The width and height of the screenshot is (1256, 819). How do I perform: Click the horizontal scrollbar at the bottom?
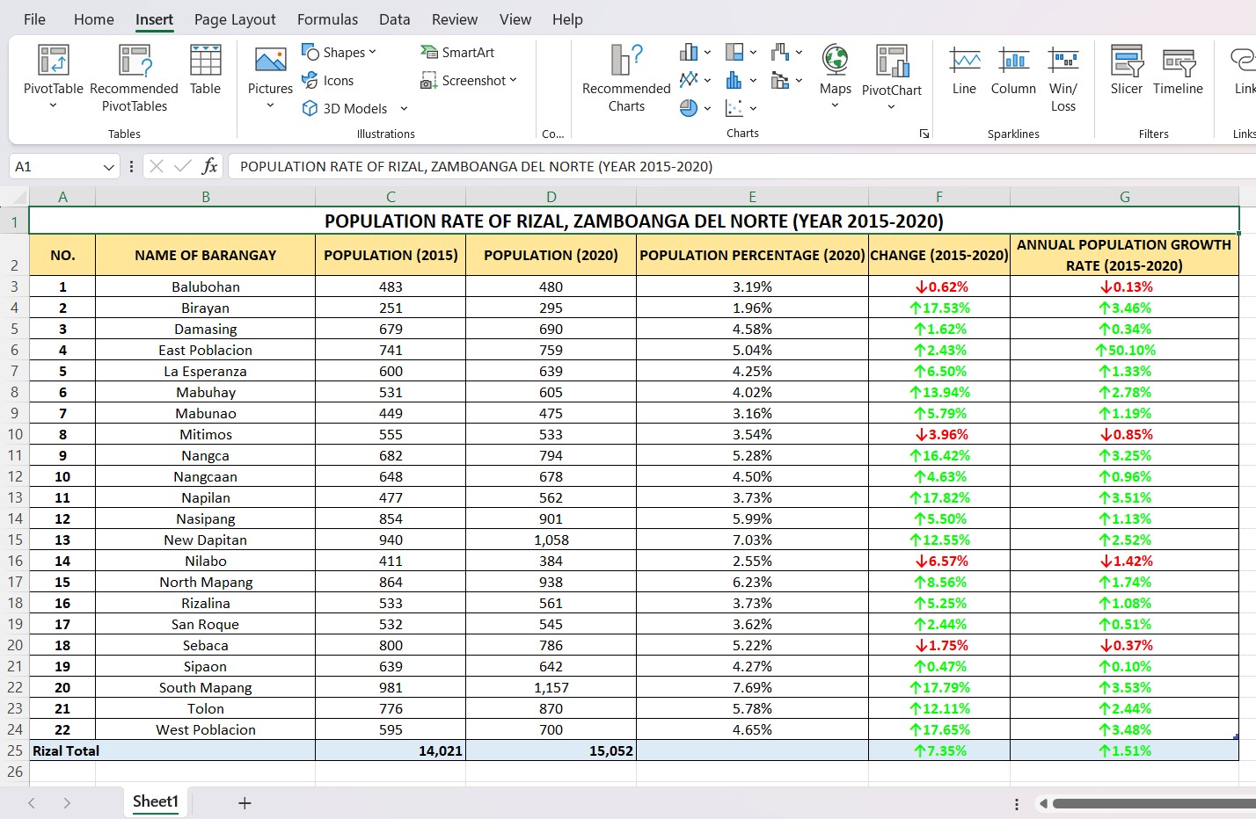tap(1152, 803)
